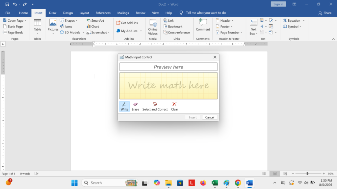Select the Write pen tool
Viewport: 337px width, 189px height.
click(x=124, y=107)
